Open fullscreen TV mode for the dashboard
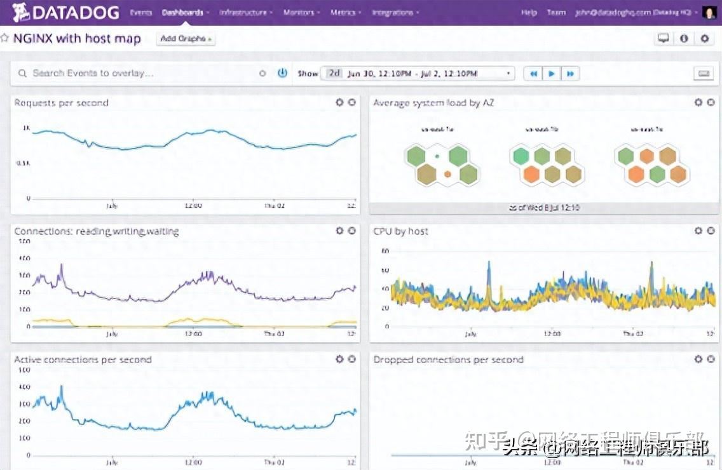 (664, 39)
